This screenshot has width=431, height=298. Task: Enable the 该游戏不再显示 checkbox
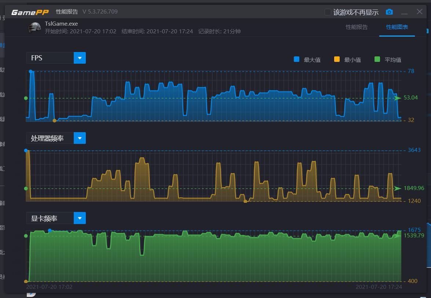328,12
